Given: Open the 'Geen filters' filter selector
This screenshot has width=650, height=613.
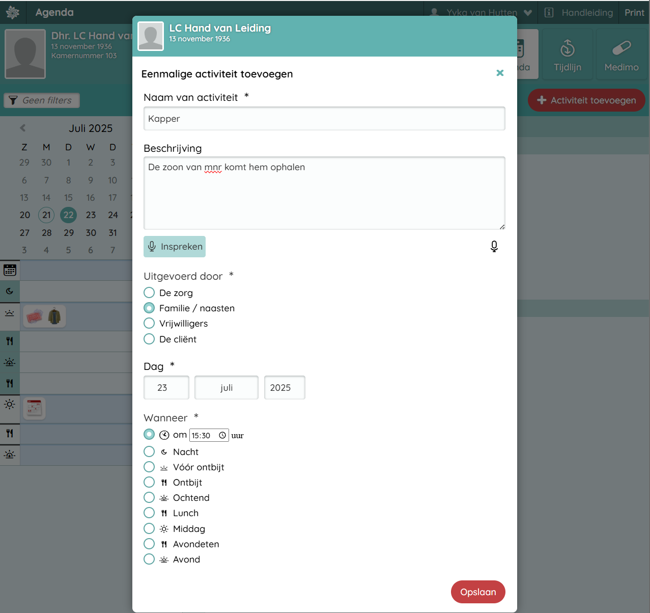Looking at the screenshot, I should 42,100.
